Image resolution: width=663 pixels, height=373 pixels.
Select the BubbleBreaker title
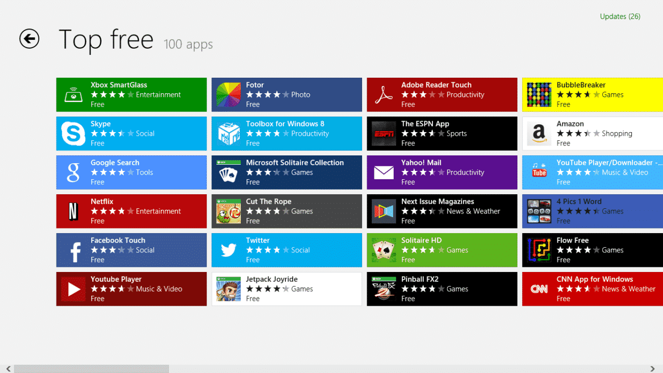click(x=581, y=85)
